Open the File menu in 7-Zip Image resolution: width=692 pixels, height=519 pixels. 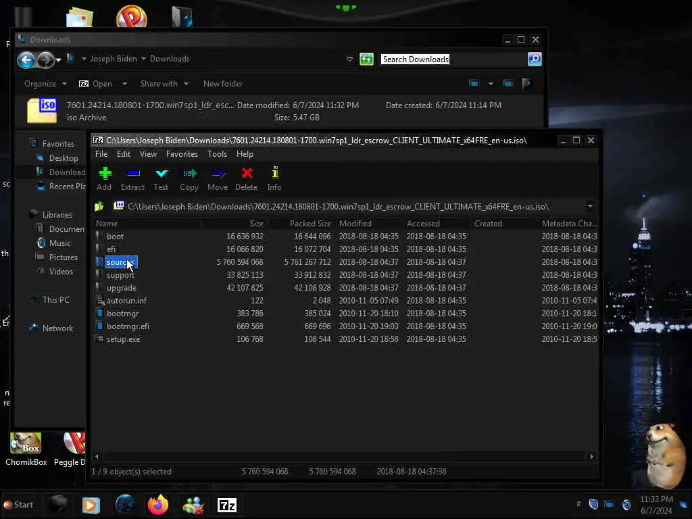[x=101, y=154]
